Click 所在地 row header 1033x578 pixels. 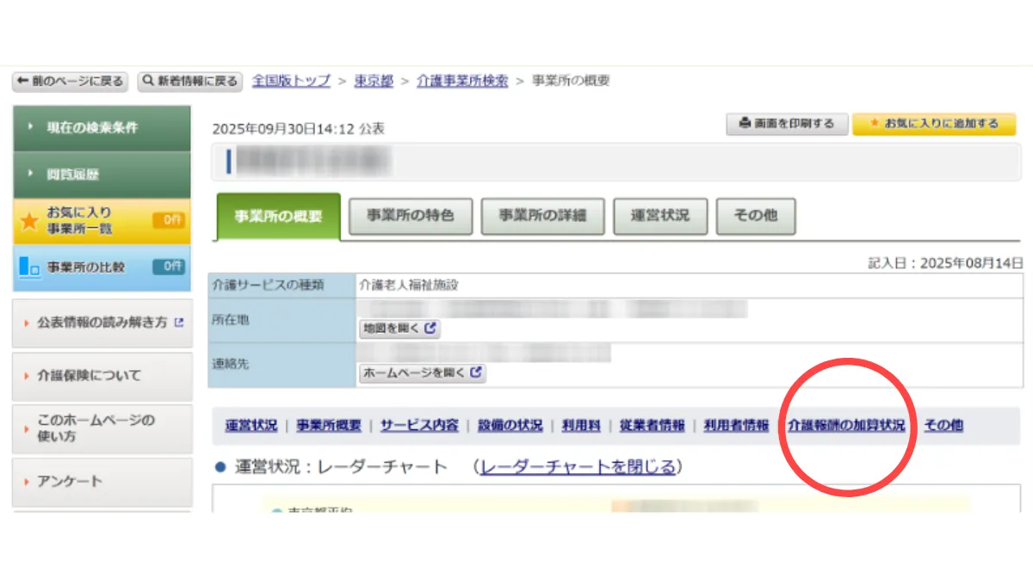point(282,320)
